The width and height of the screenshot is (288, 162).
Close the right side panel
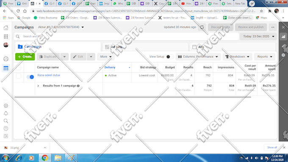[x=283, y=27]
